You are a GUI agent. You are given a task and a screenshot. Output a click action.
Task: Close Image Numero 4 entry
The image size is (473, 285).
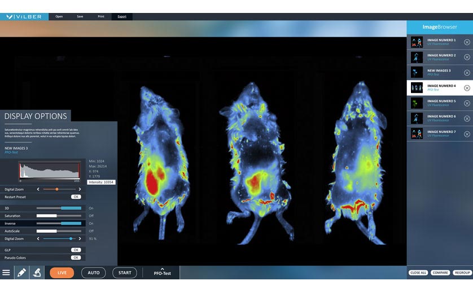467,88
